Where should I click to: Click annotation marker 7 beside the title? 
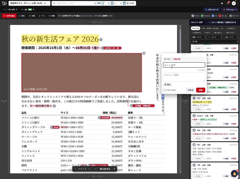[101, 40]
